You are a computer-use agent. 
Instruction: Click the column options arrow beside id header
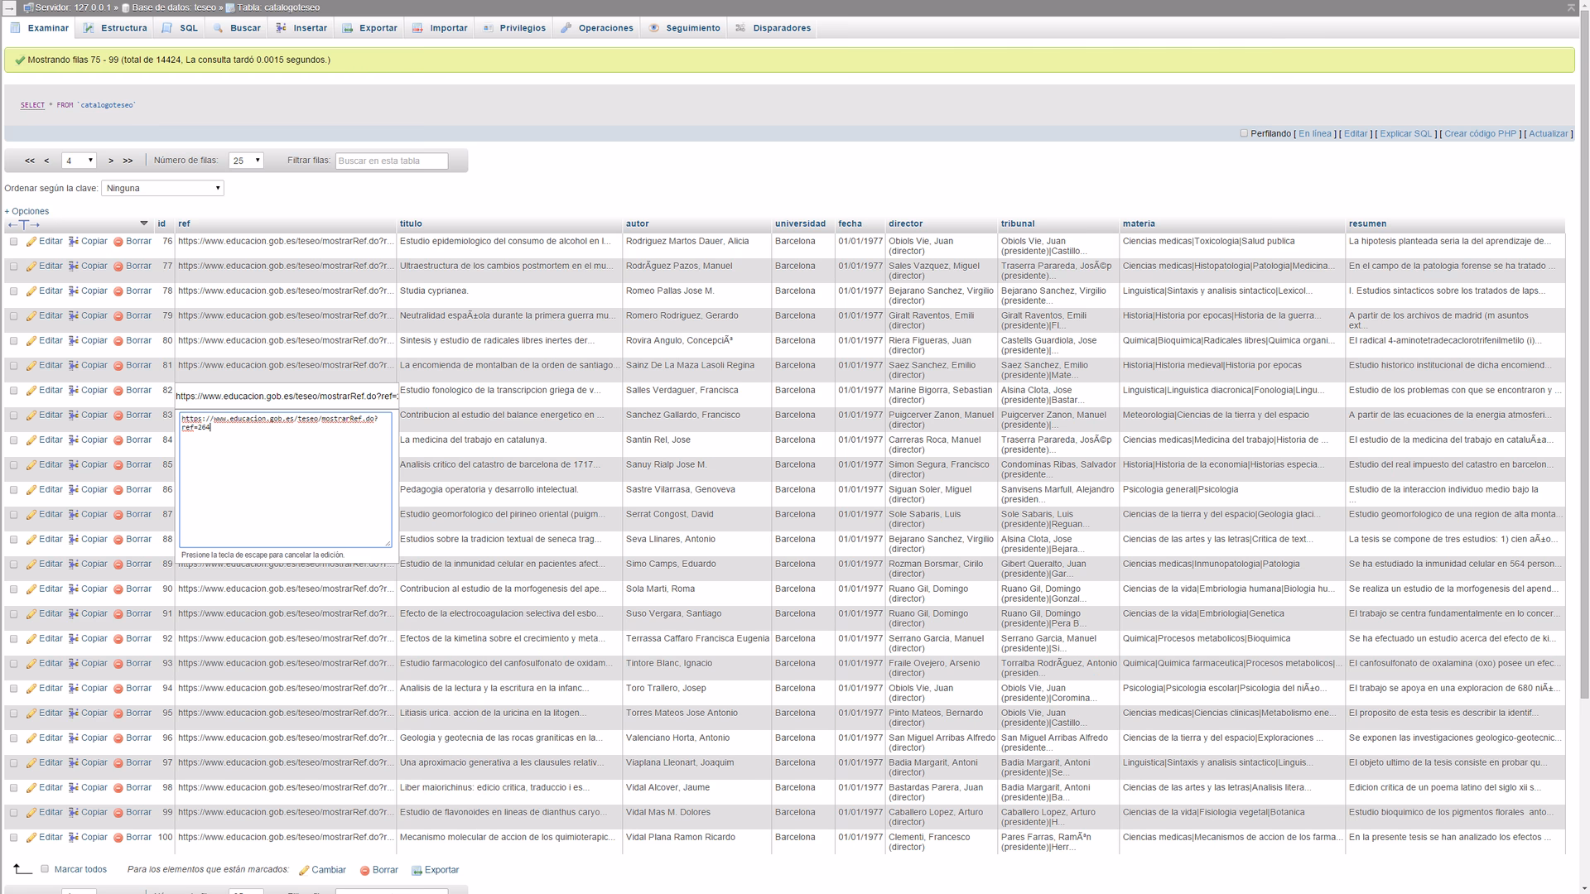click(144, 223)
